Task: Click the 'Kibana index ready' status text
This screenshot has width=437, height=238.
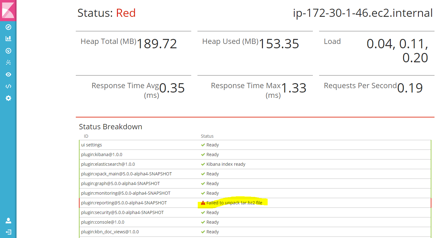Action: pyautogui.click(x=226, y=164)
